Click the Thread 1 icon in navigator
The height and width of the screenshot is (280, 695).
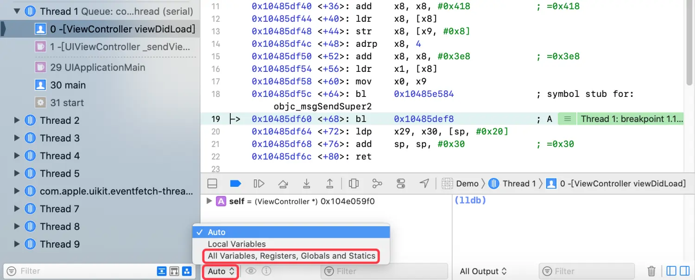click(30, 11)
